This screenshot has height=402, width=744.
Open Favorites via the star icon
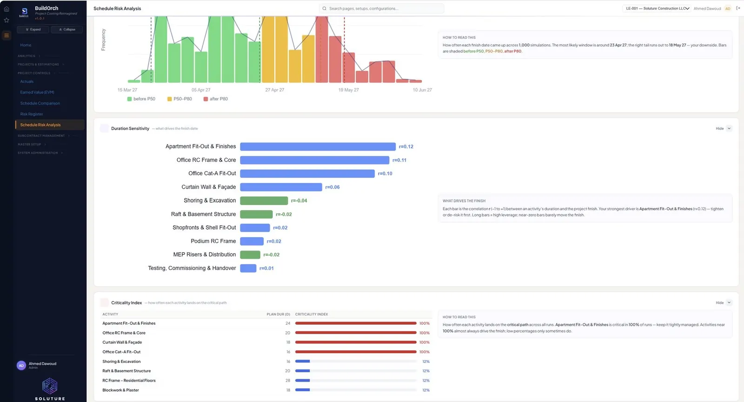7,20
